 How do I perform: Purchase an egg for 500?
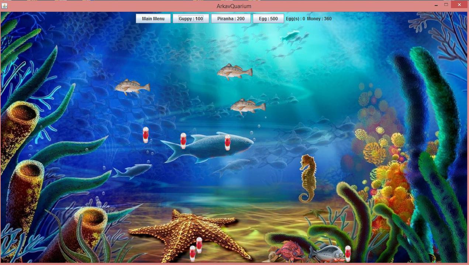[268, 18]
